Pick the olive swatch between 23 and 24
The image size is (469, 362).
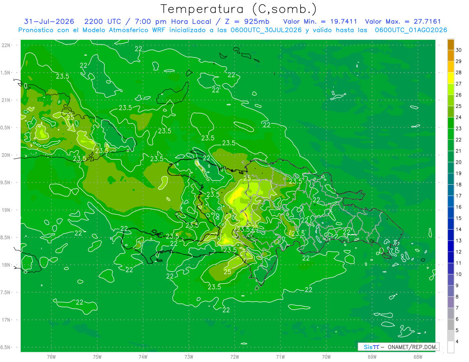pos(451,123)
